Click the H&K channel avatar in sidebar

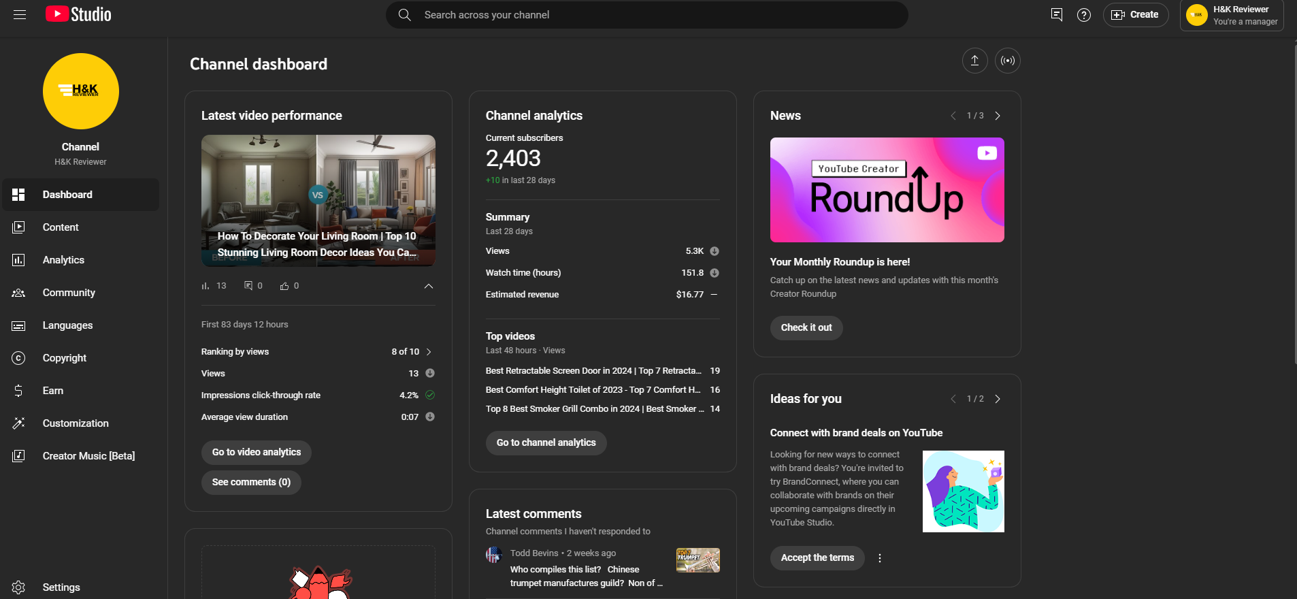point(81,91)
